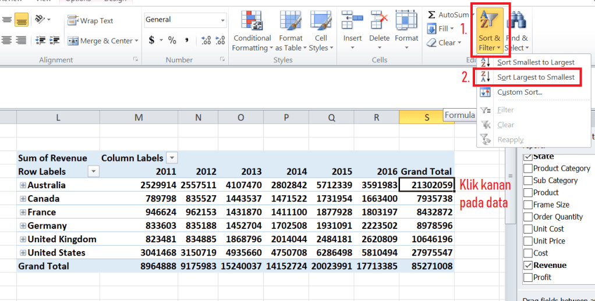The image size is (595, 301).
Task: Check the Product Category field checkbox
Action: coord(527,169)
